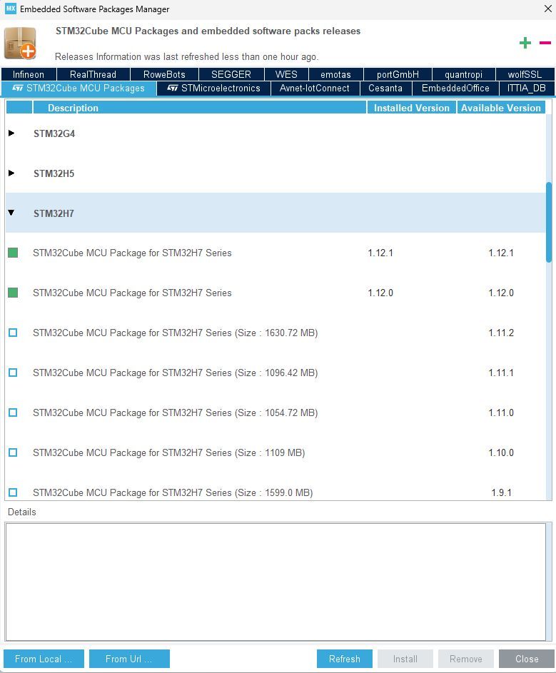Select package row with size 1096.42 MB
Screen dimensions: 556x673
pyautogui.click(x=276, y=373)
